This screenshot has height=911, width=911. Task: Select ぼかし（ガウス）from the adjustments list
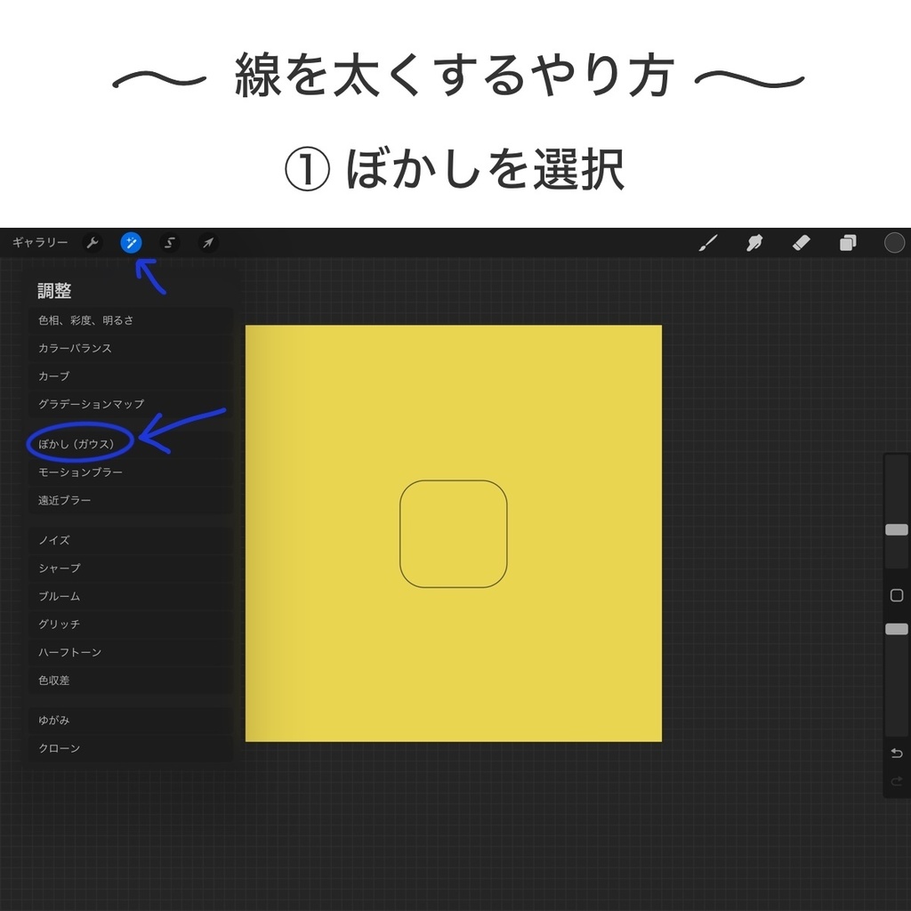pos(80,444)
